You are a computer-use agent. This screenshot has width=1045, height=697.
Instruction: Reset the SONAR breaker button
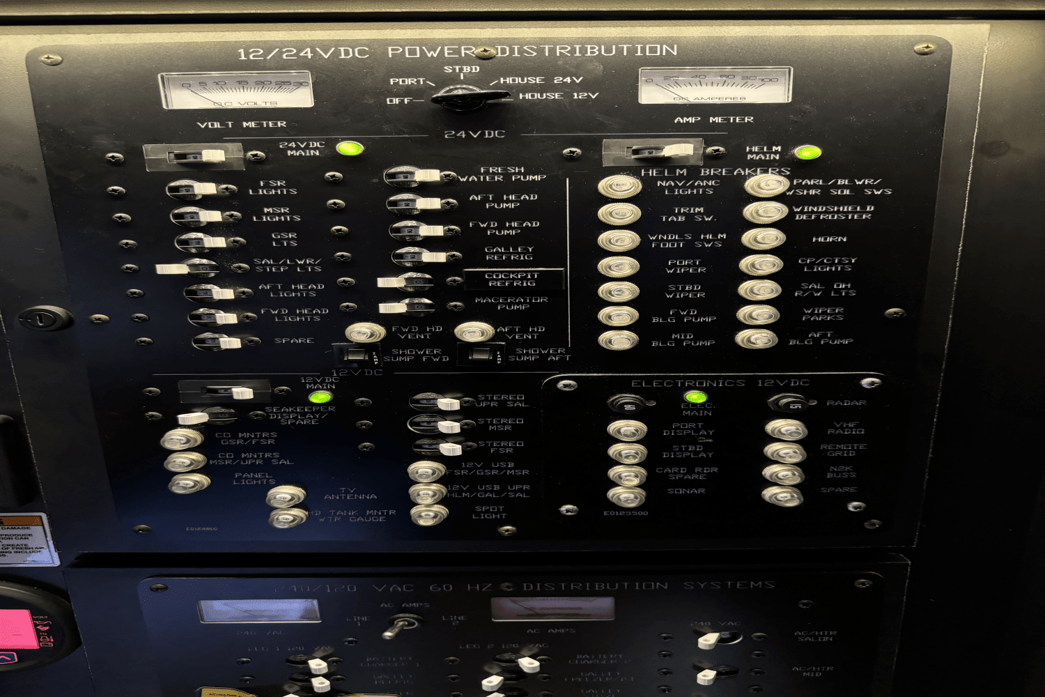626,497
